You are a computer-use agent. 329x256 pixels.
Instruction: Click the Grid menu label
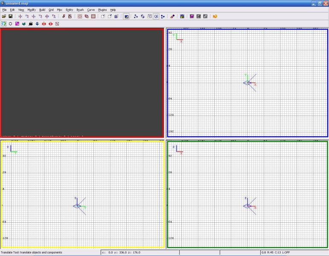(x=51, y=9)
